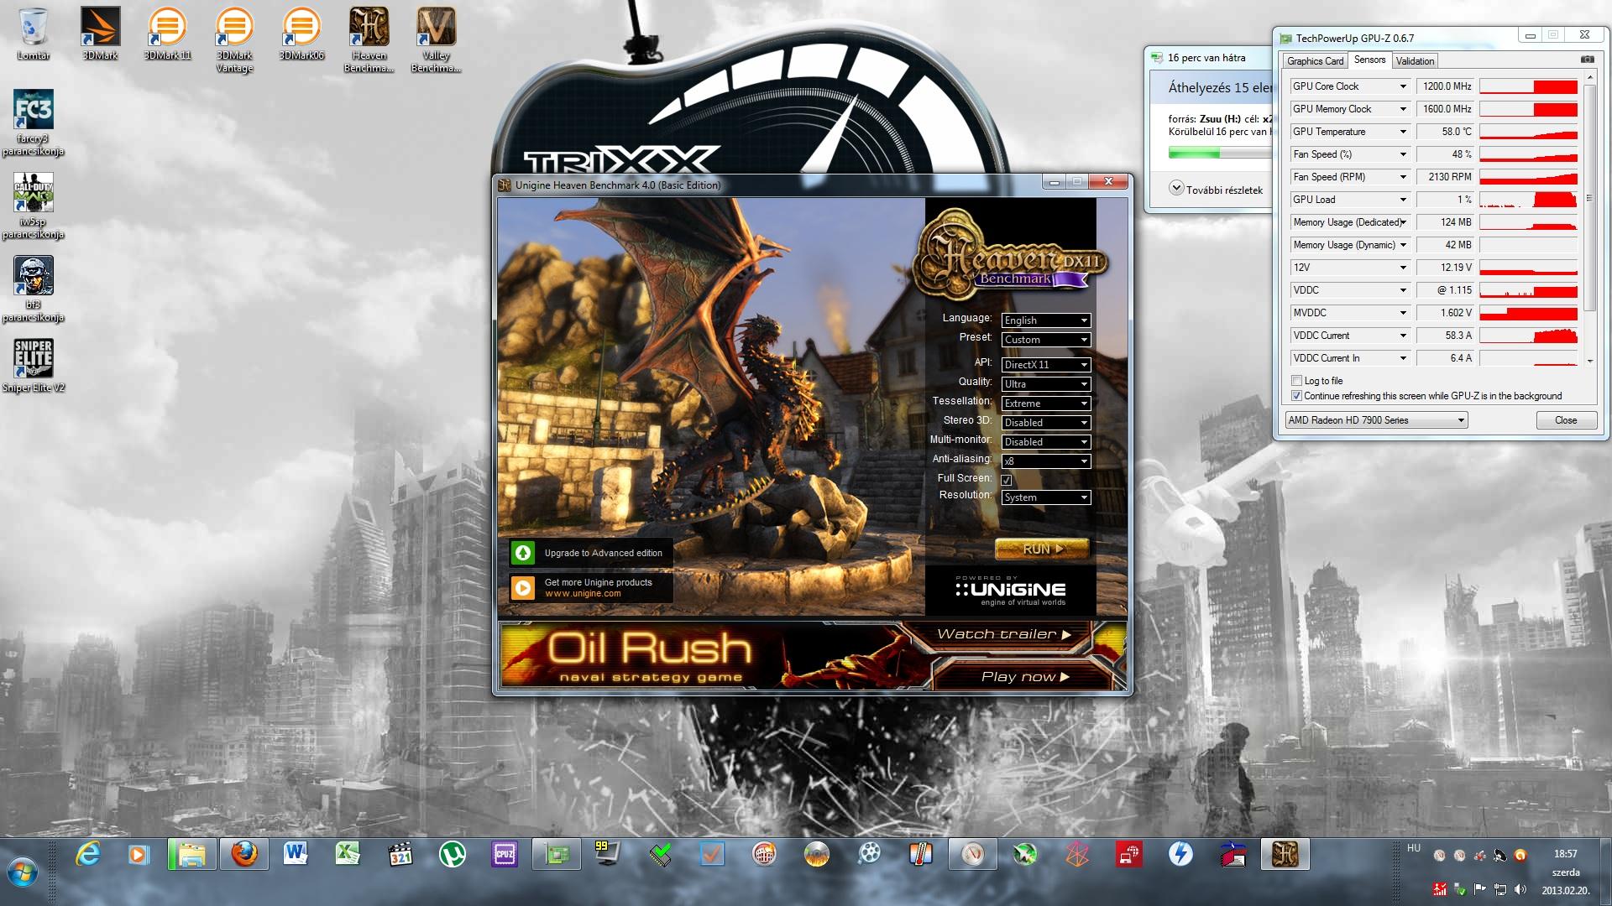Open the Resolution dropdown set to System

(x=1045, y=497)
